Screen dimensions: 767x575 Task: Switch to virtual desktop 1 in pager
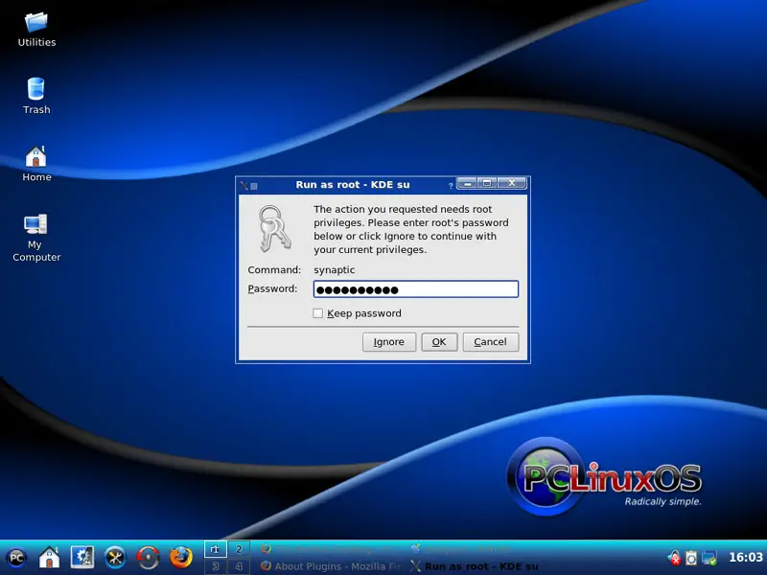pos(215,549)
